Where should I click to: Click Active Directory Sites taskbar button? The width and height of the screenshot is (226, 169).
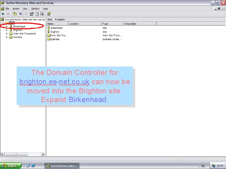[x=62, y=166]
